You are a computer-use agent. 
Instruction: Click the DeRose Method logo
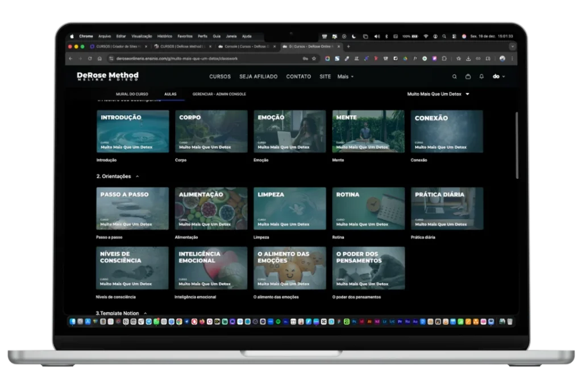[107, 76]
